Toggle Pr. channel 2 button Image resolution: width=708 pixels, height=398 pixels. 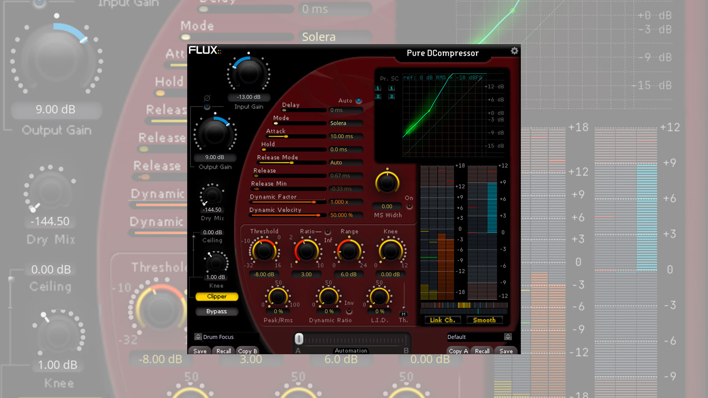pos(378,96)
